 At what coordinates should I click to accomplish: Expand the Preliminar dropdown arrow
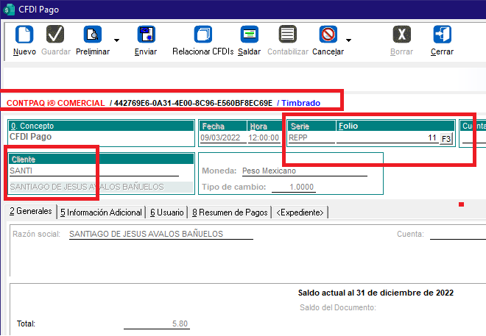(x=116, y=40)
